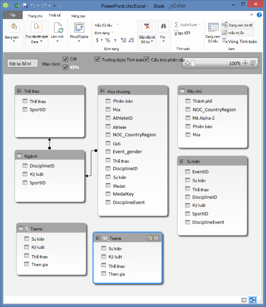
Task: Click the Sắp xếp và Bộ lọc icon
Action: click(x=147, y=27)
